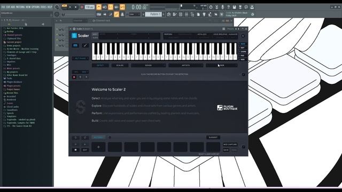342x192 pixels.
Task: Open the FL Studio help question mark icon
Action: pos(228,7)
